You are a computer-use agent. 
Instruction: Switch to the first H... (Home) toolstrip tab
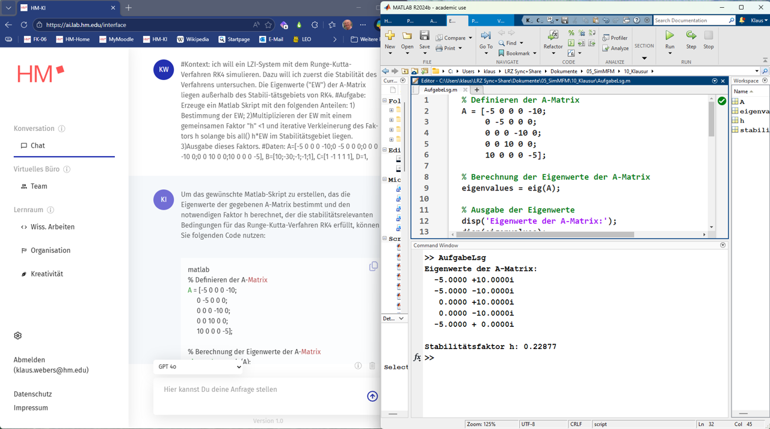[x=389, y=20]
